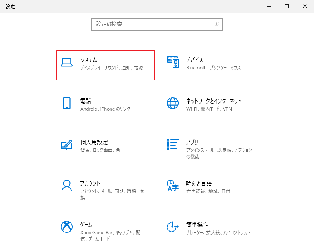This screenshot has width=314, height=248.
Task: Click the globe icon for ネットワークとインターネット
Action: pos(173,103)
